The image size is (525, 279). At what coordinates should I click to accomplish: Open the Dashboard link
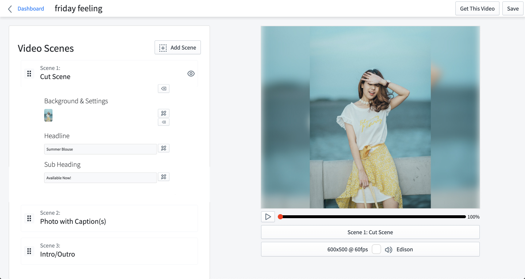31,9
